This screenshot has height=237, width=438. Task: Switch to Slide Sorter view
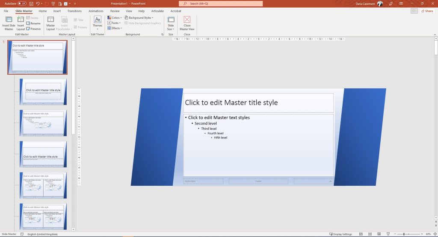coord(370,234)
